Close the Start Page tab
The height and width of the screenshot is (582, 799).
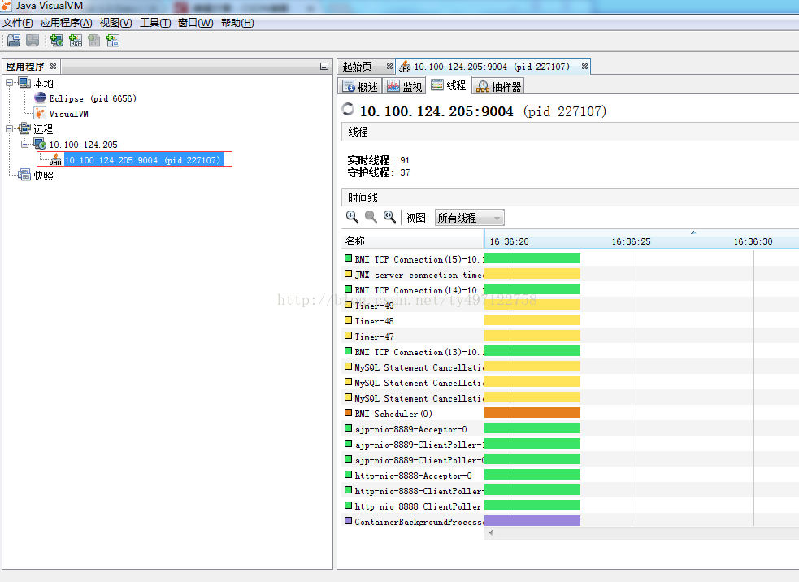tap(389, 67)
